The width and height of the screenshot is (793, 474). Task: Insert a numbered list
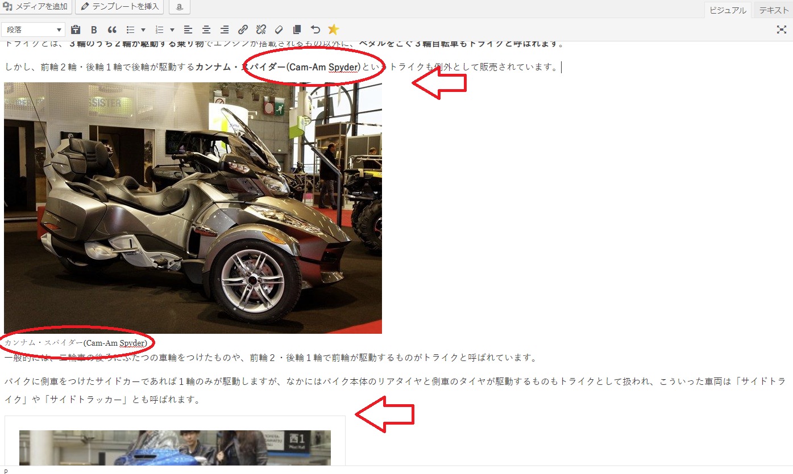tap(160, 30)
